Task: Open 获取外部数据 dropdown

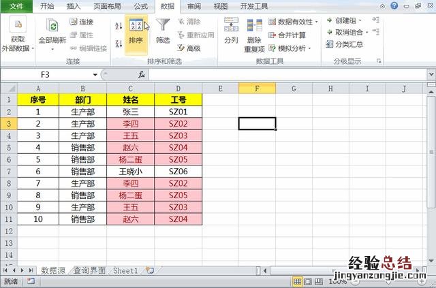Action: [18, 35]
